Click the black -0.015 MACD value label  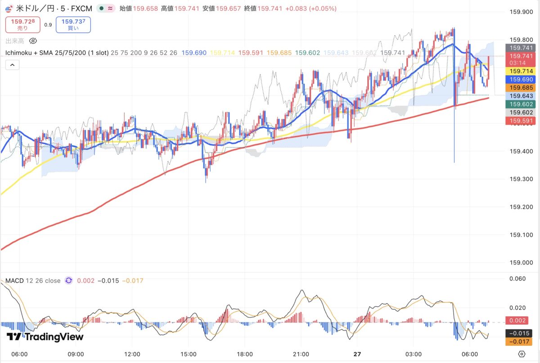coord(519,334)
